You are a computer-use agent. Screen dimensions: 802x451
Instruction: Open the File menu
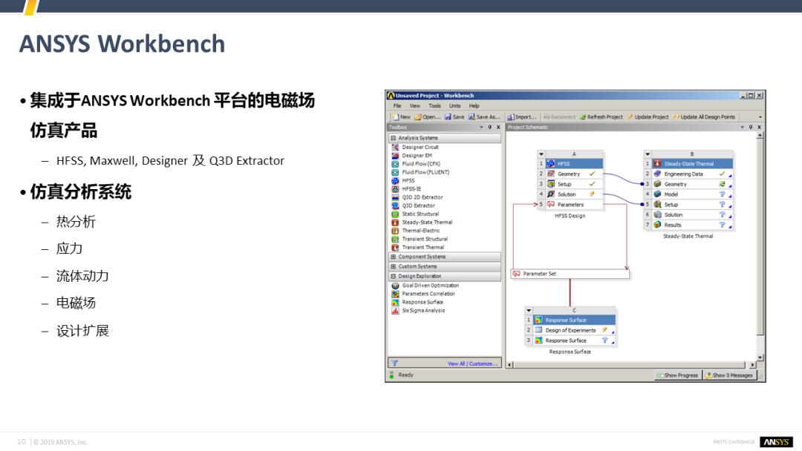coord(397,106)
